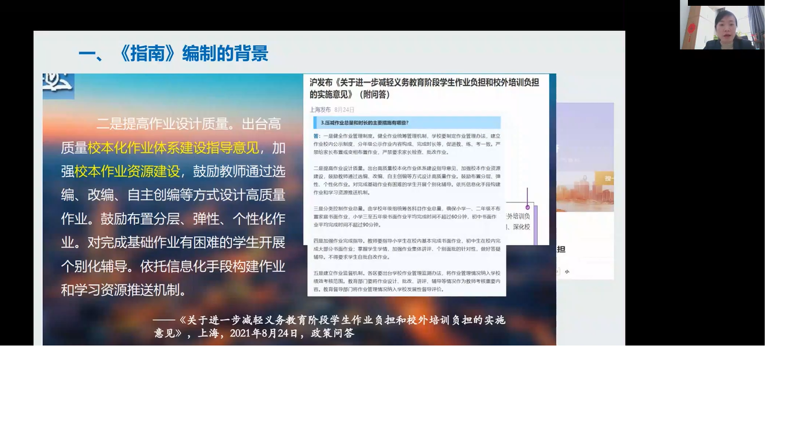The image size is (789, 443).
Task: Click the yellow search button at right edge
Action: (x=606, y=179)
